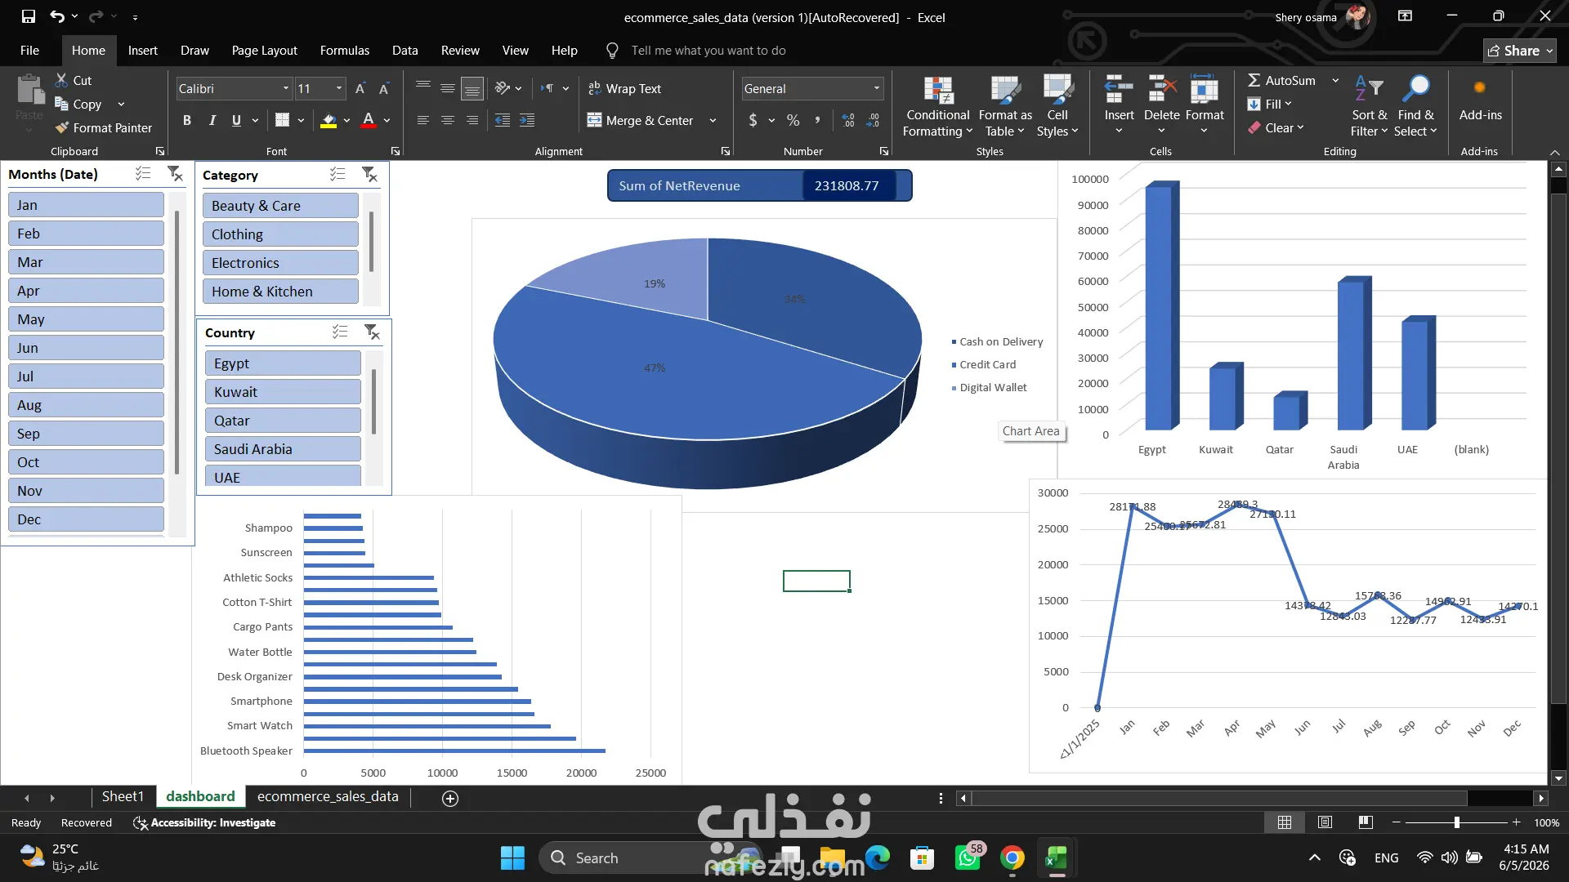Image resolution: width=1569 pixels, height=882 pixels.
Task: Clear filter on Country slicer
Action: (372, 332)
